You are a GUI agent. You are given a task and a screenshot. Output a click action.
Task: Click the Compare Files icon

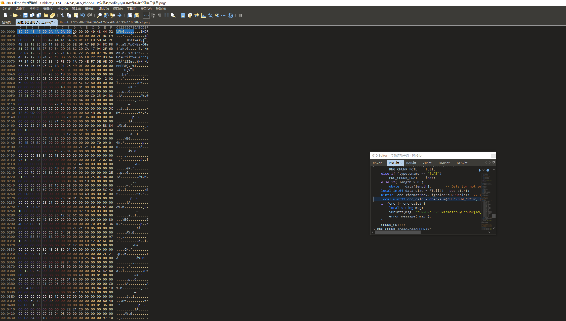(x=190, y=15)
